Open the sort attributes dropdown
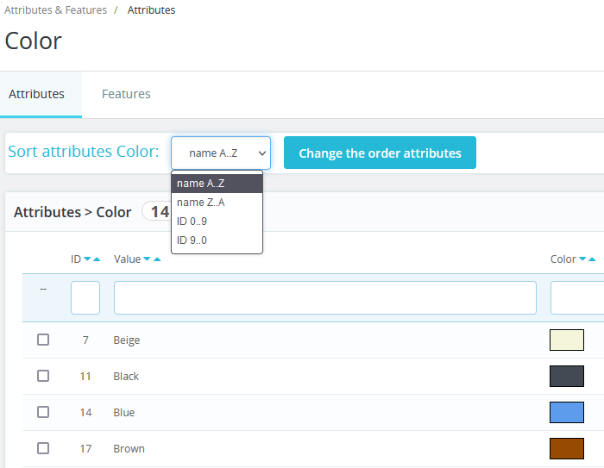The image size is (604, 468). [221, 153]
